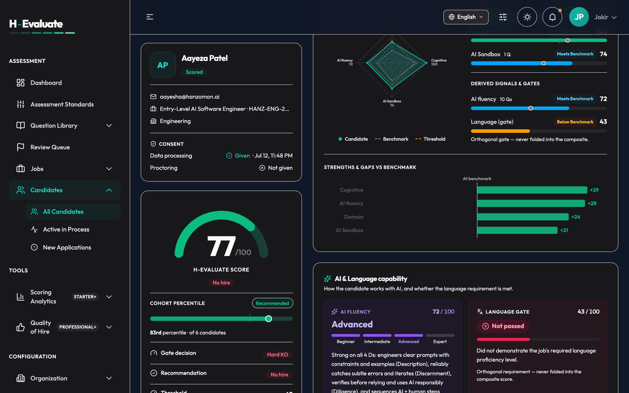Click the AI Sandbox score bar marker
Viewport: 629px width, 393px height.
tap(543, 63)
